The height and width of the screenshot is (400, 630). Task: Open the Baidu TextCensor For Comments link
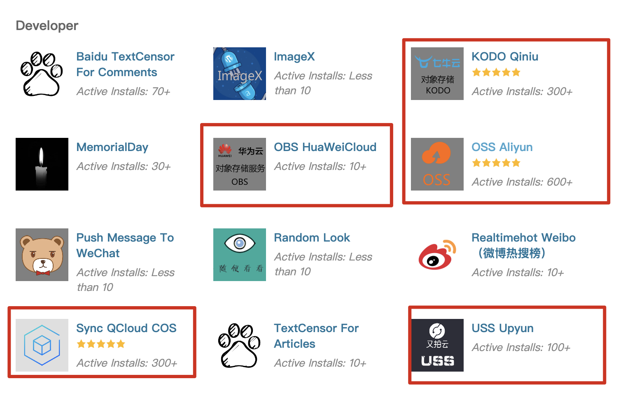125,64
